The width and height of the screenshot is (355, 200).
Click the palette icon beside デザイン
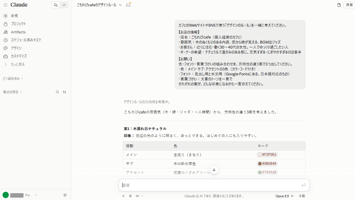pyautogui.click(x=6, y=48)
